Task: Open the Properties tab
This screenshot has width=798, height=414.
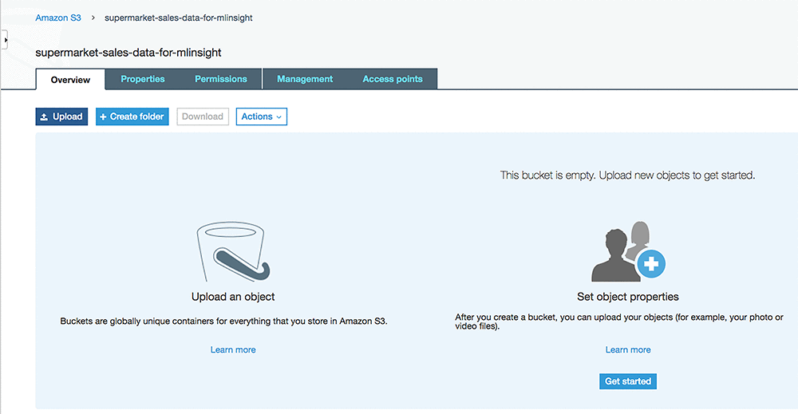Action: tap(143, 79)
